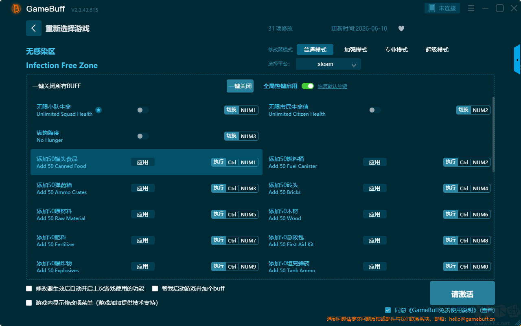The height and width of the screenshot is (326, 521).
Task: Switch to 超级模式 tab
Action: 437,50
